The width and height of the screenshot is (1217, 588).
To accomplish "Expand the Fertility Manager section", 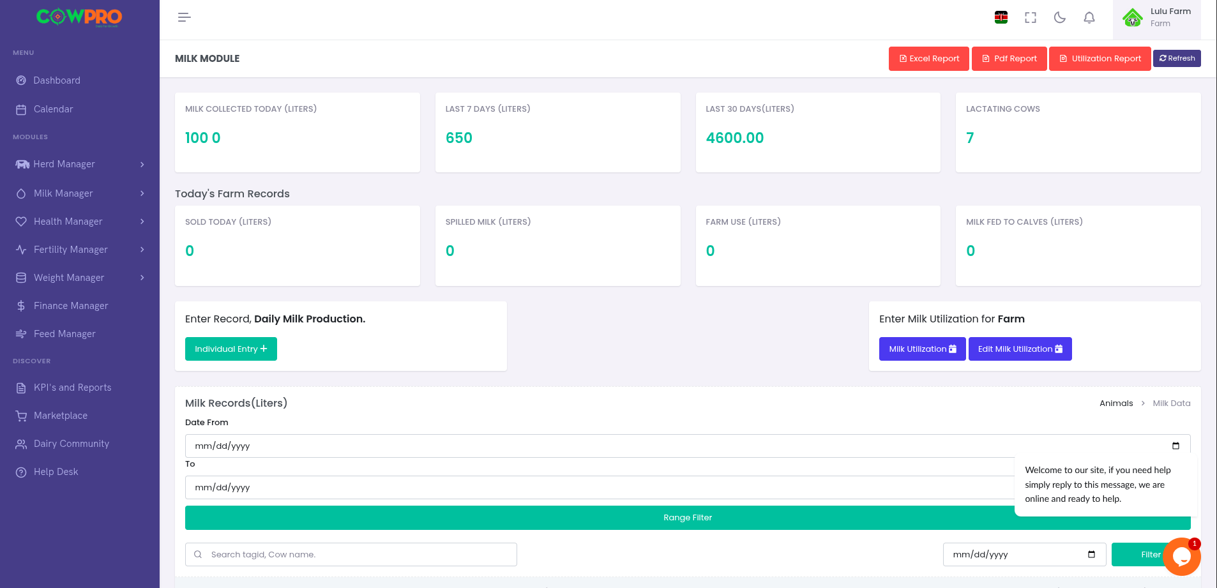I will click(80, 250).
